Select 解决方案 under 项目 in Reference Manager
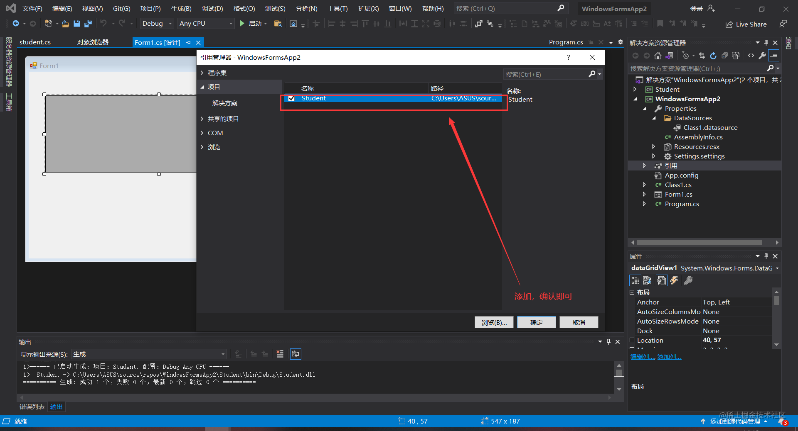The width and height of the screenshot is (798, 431). (225, 103)
